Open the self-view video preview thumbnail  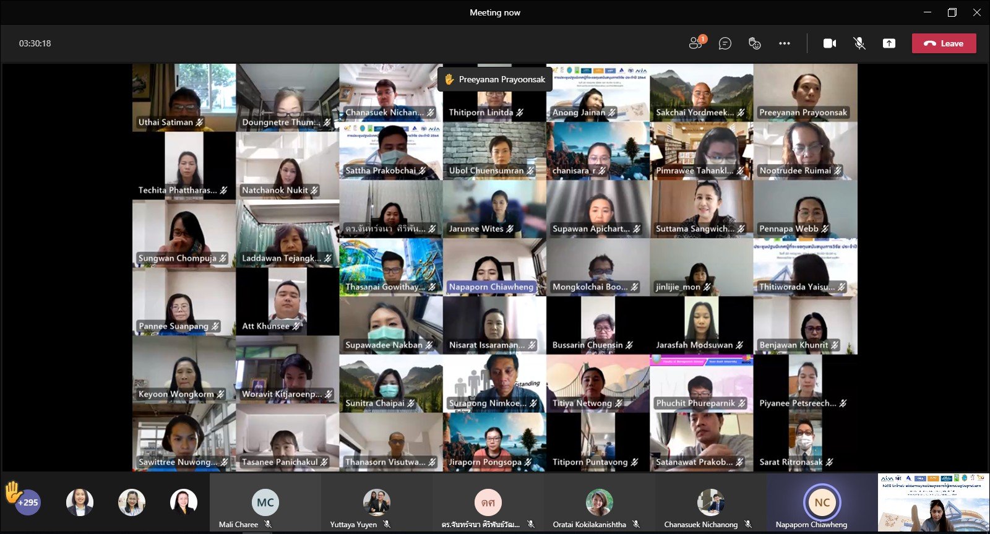pos(933,502)
